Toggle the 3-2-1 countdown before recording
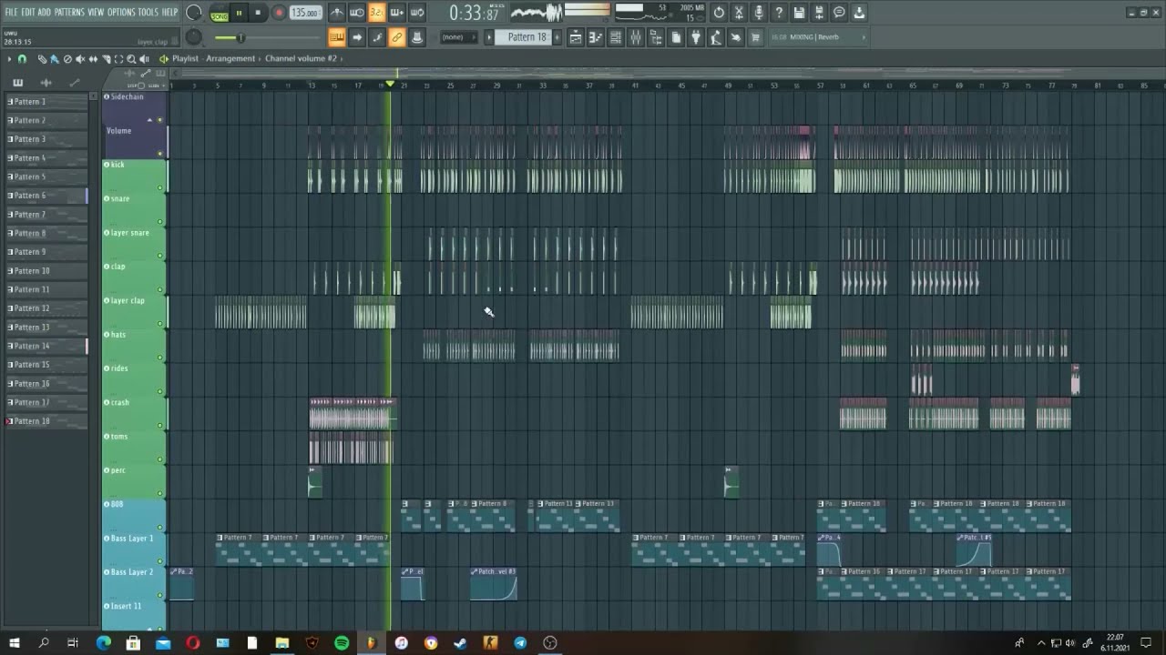This screenshot has width=1166, height=655. click(x=376, y=13)
